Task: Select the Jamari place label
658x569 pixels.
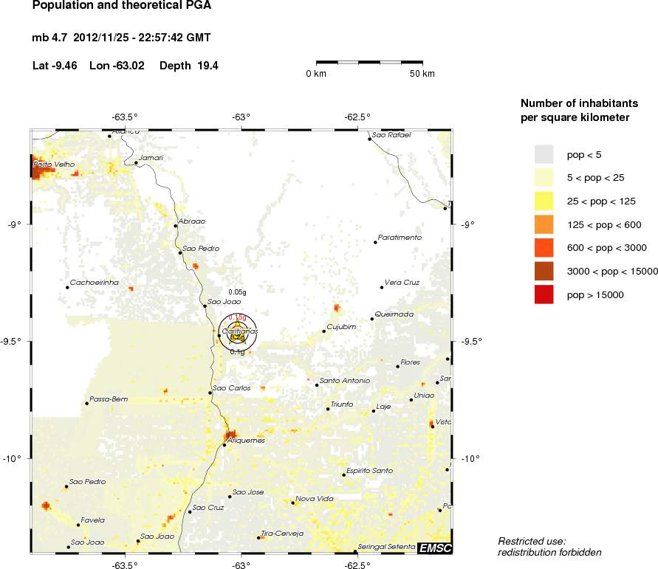Action: coord(151,158)
